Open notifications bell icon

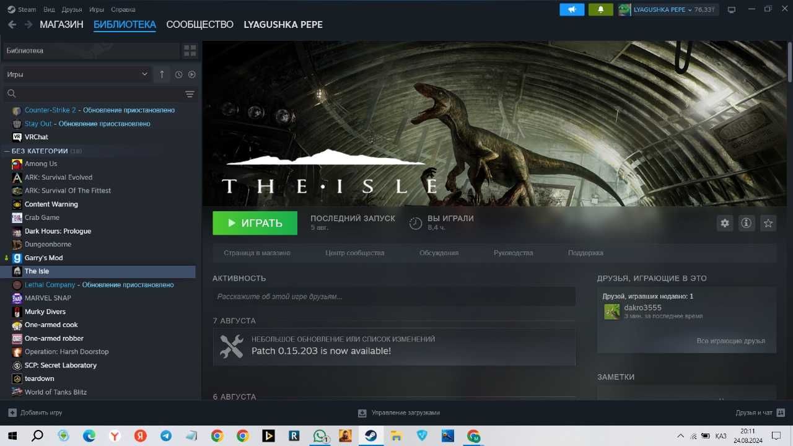600,10
